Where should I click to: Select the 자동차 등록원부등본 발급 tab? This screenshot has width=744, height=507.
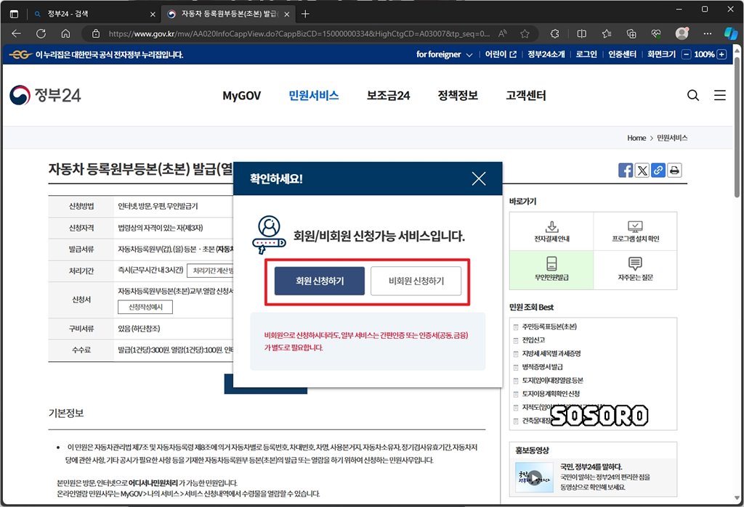[229, 15]
